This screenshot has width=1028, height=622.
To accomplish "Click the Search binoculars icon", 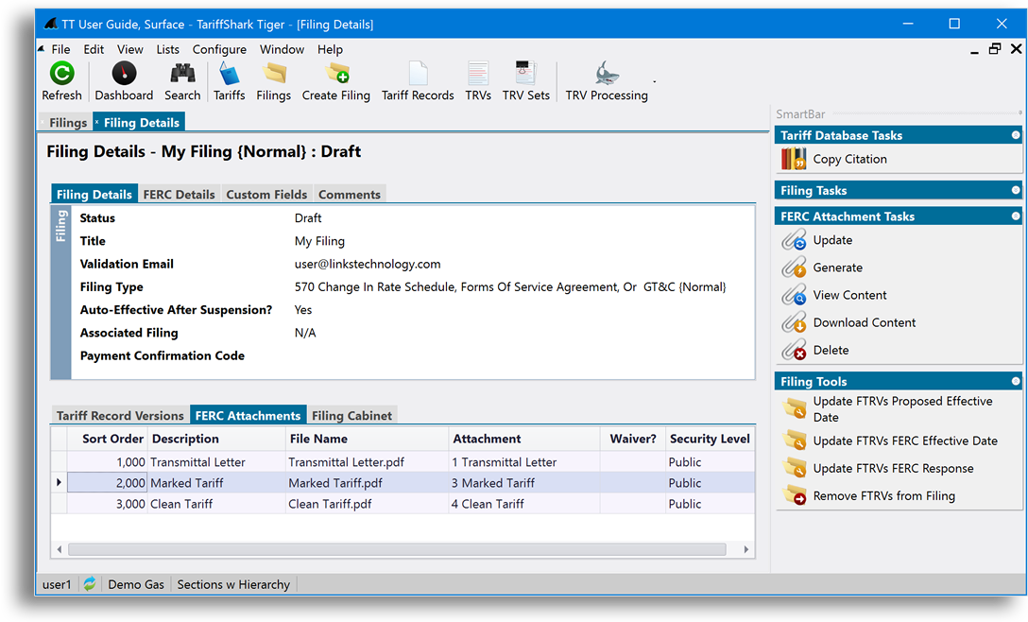I will 182,74.
